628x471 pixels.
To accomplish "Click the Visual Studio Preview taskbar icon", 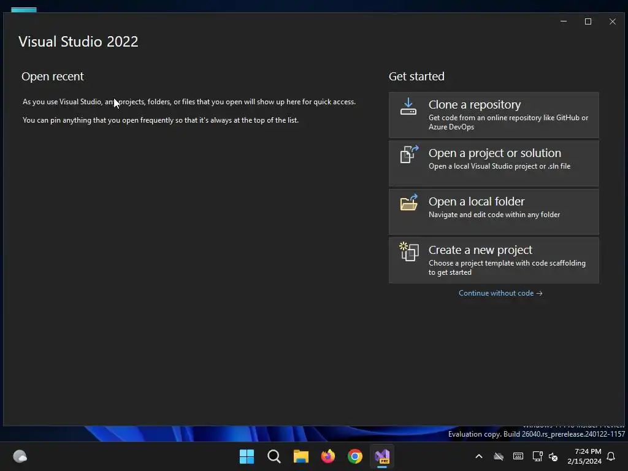I will pos(382,456).
